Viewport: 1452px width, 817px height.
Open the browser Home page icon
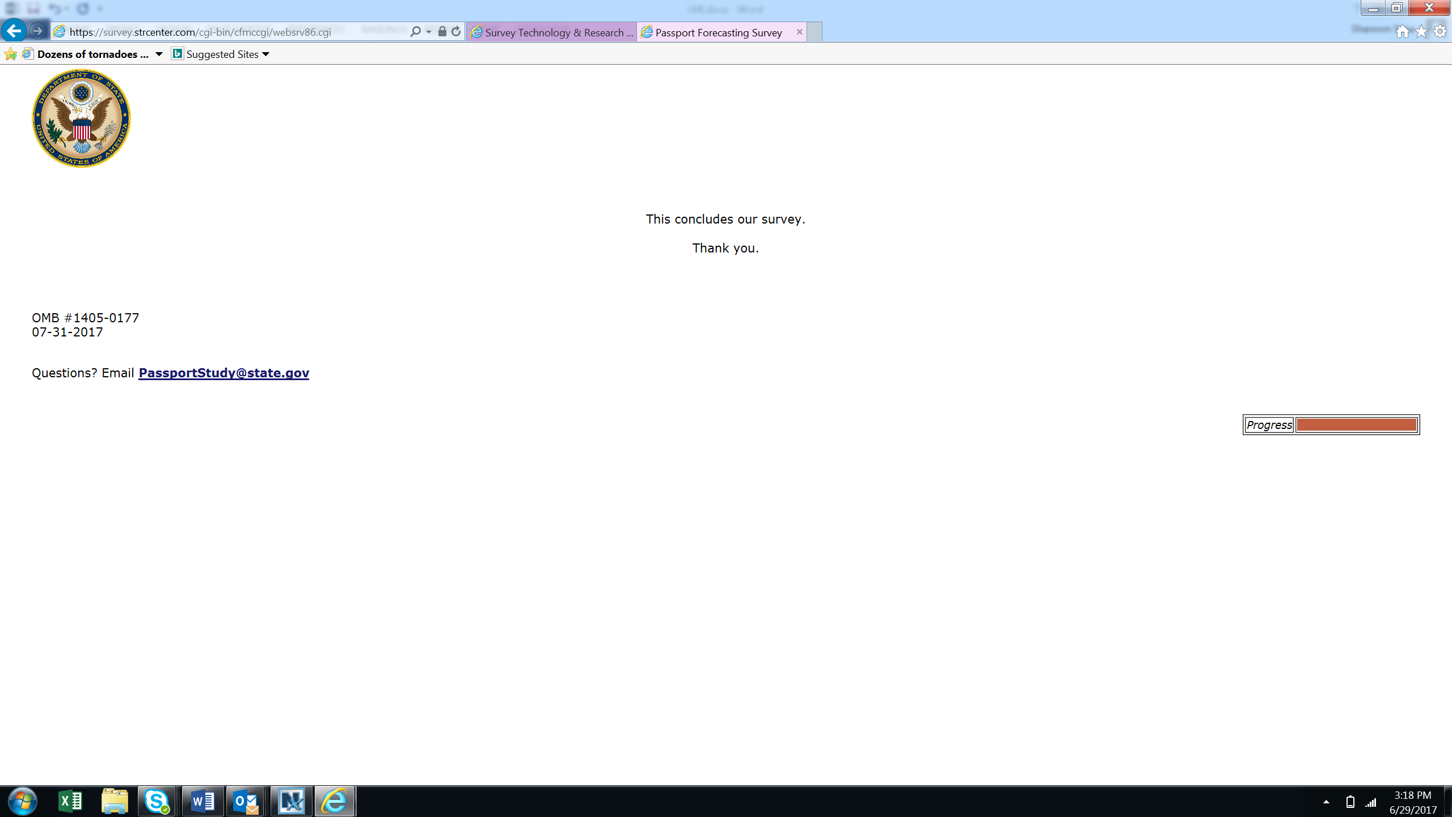click(x=1402, y=32)
